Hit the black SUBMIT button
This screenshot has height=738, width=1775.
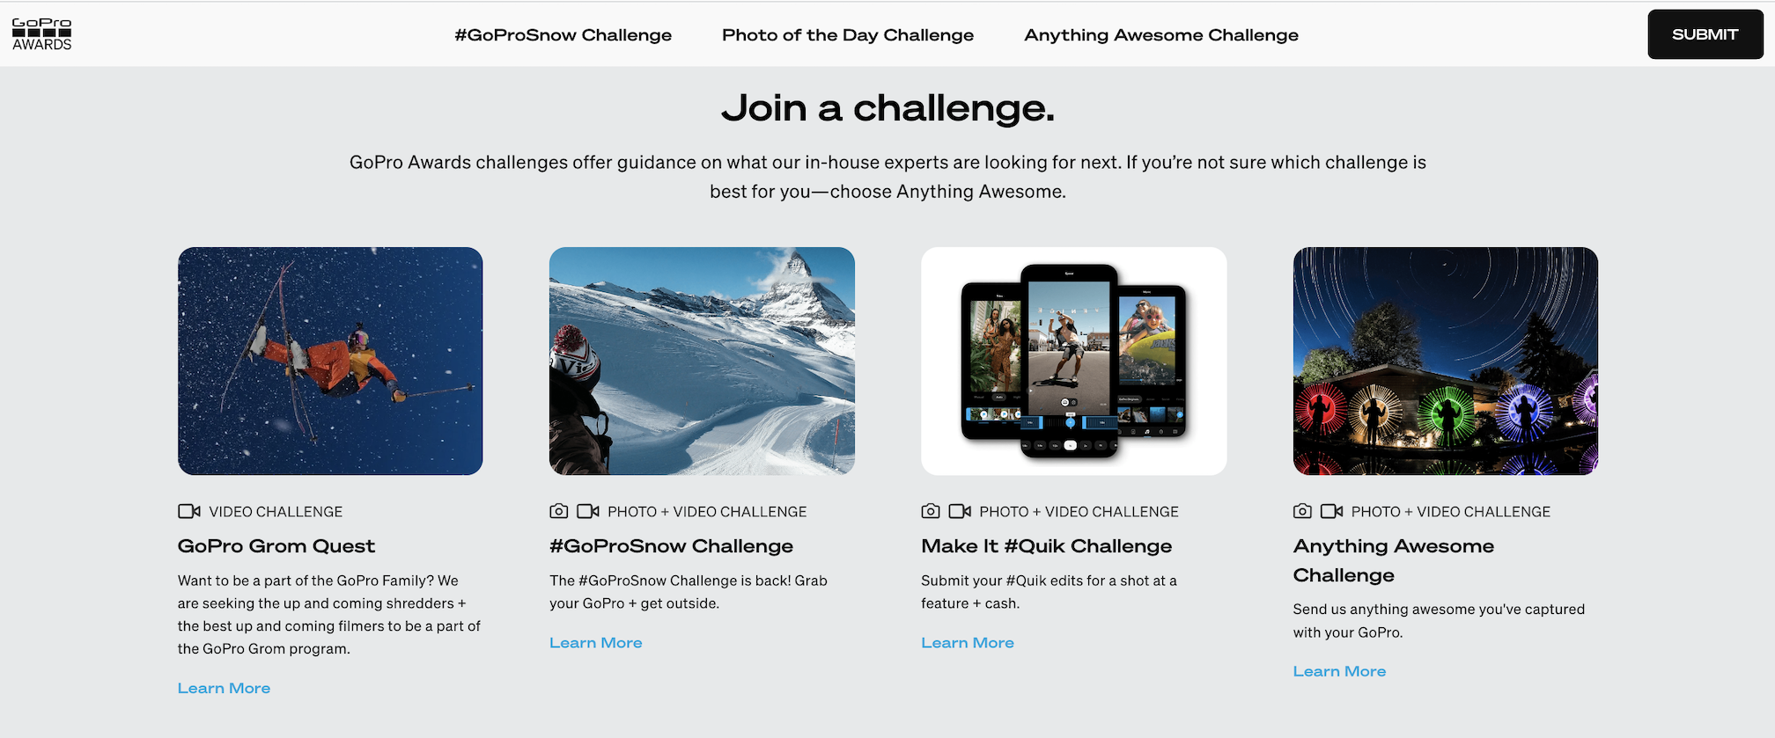tap(1705, 34)
